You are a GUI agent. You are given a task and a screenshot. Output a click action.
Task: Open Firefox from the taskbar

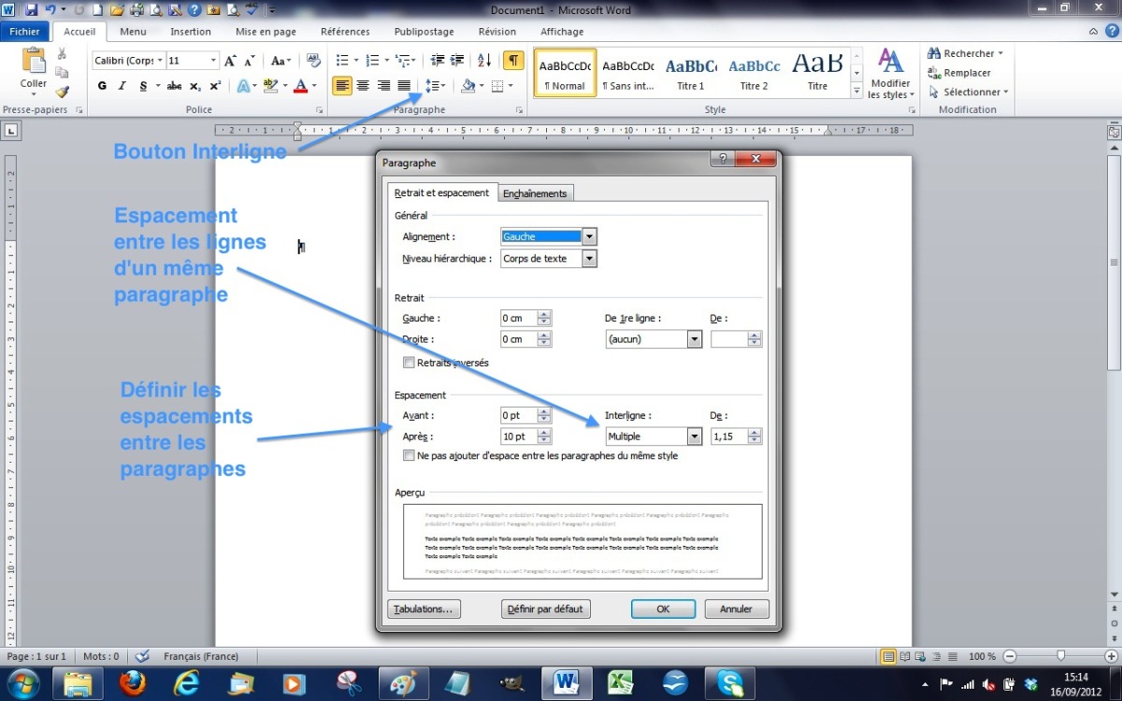(134, 683)
